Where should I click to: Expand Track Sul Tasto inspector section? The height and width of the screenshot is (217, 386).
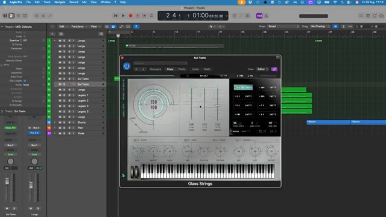tap(2, 111)
